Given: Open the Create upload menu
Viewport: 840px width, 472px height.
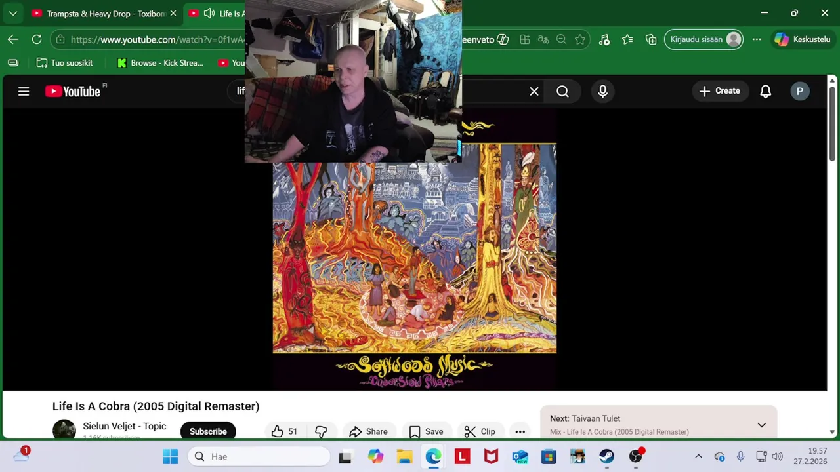Looking at the screenshot, I should 719,91.
